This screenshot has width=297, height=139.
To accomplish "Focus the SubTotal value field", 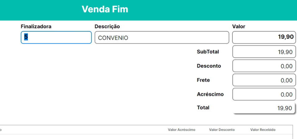I will point(264,52).
